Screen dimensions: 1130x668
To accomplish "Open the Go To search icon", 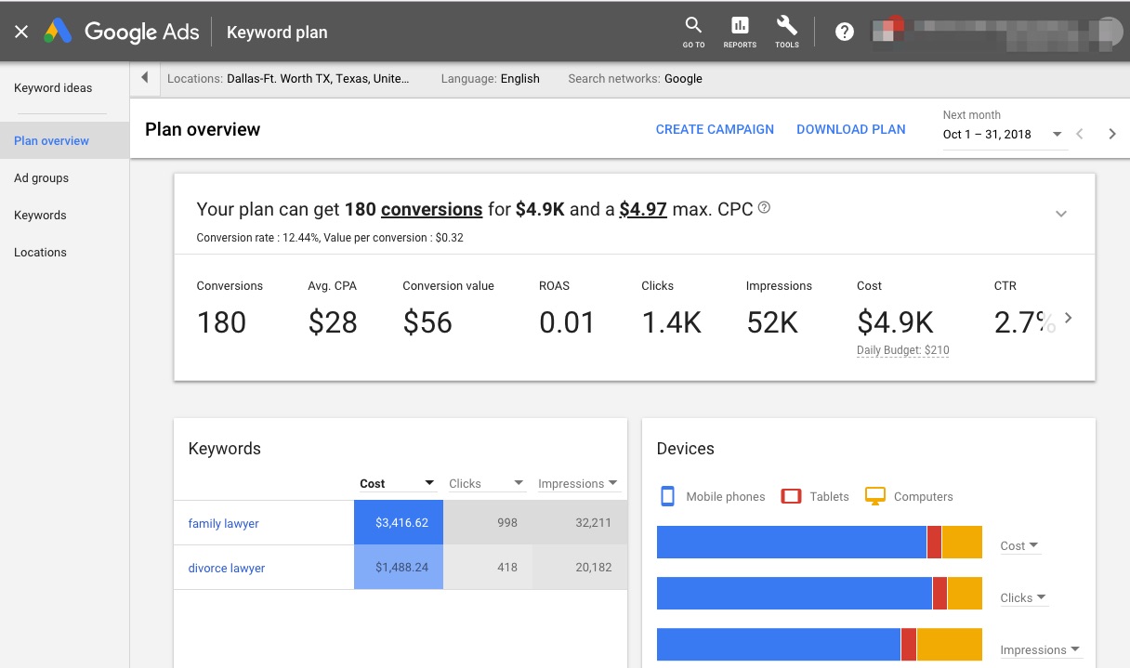I will 692,31.
